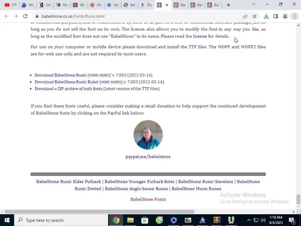Viewport: 301px width, 226px height.
Task: Click the scroll-right arrow on horizontal scrollbar
Action: pos(293,212)
